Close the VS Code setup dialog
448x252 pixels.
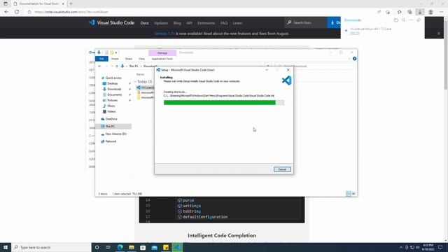click(288, 70)
